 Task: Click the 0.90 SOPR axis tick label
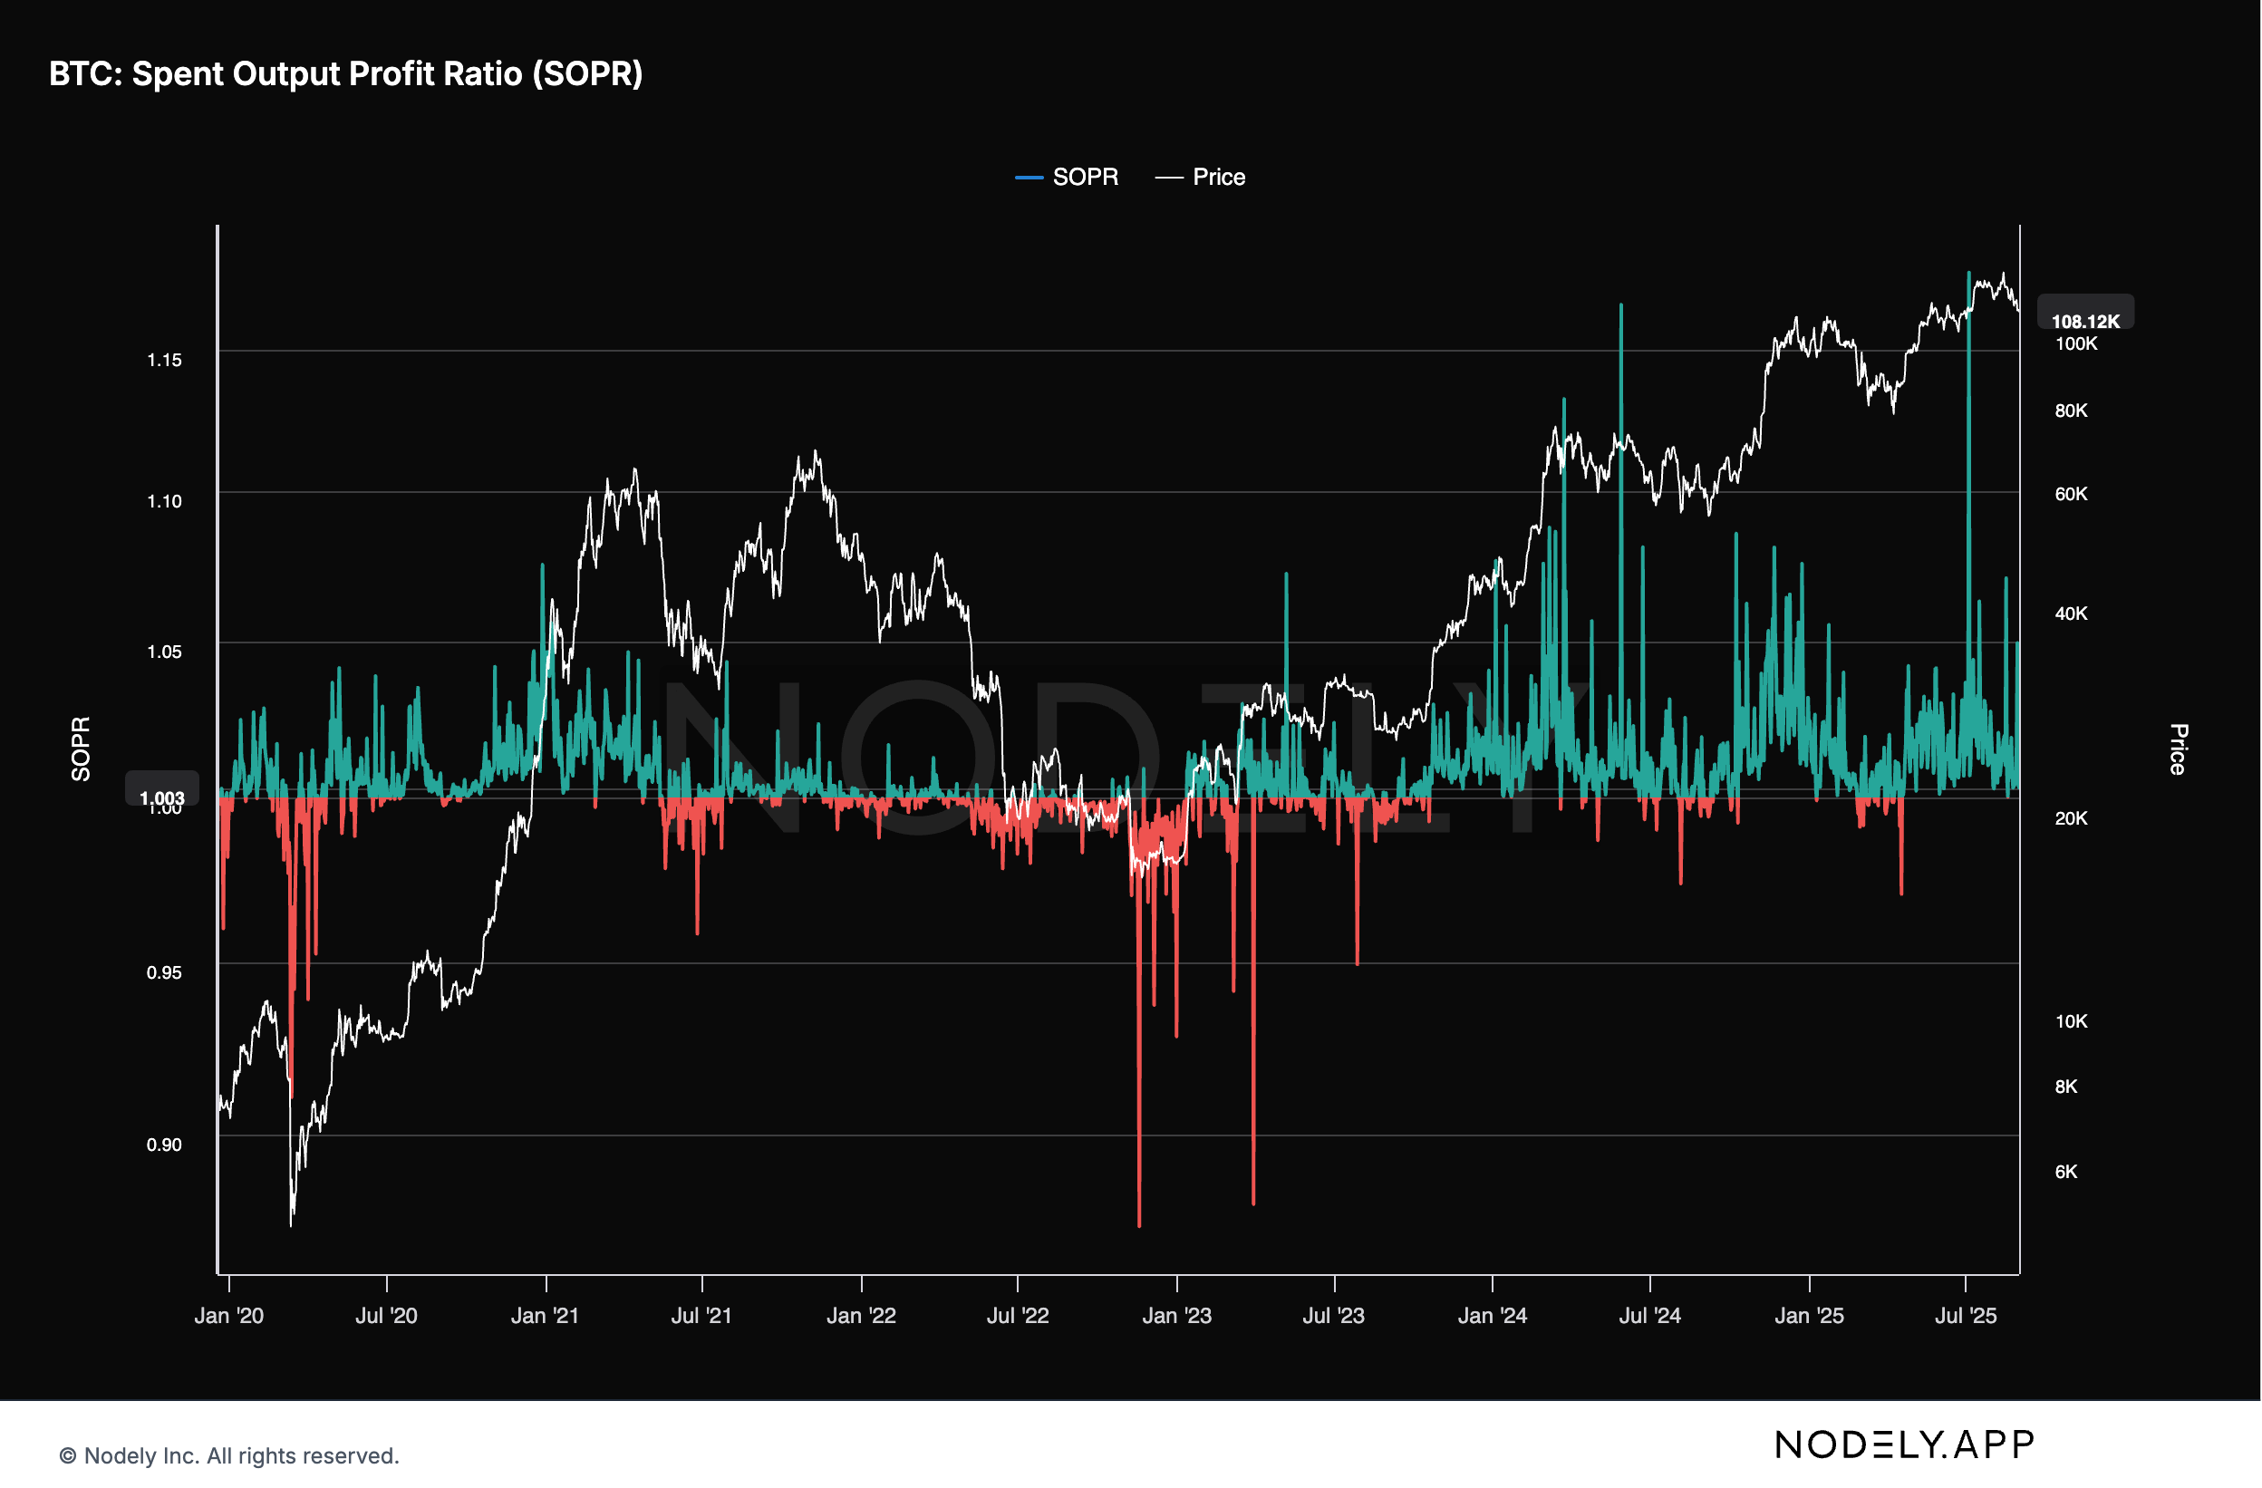click(x=163, y=1144)
